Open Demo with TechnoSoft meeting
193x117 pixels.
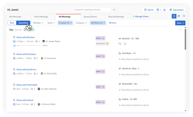point(27,85)
